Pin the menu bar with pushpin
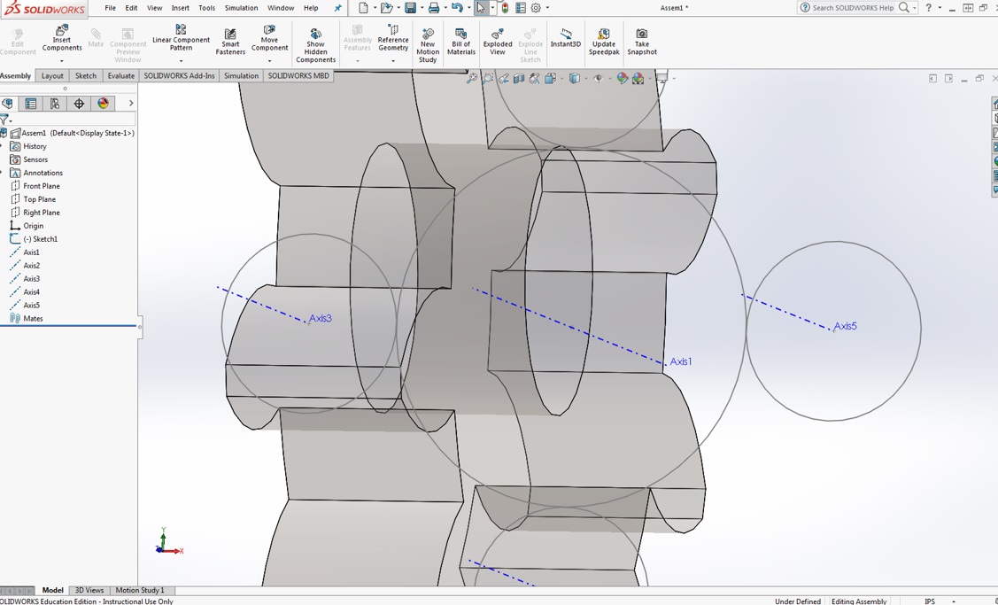The image size is (998, 605). 338,8
